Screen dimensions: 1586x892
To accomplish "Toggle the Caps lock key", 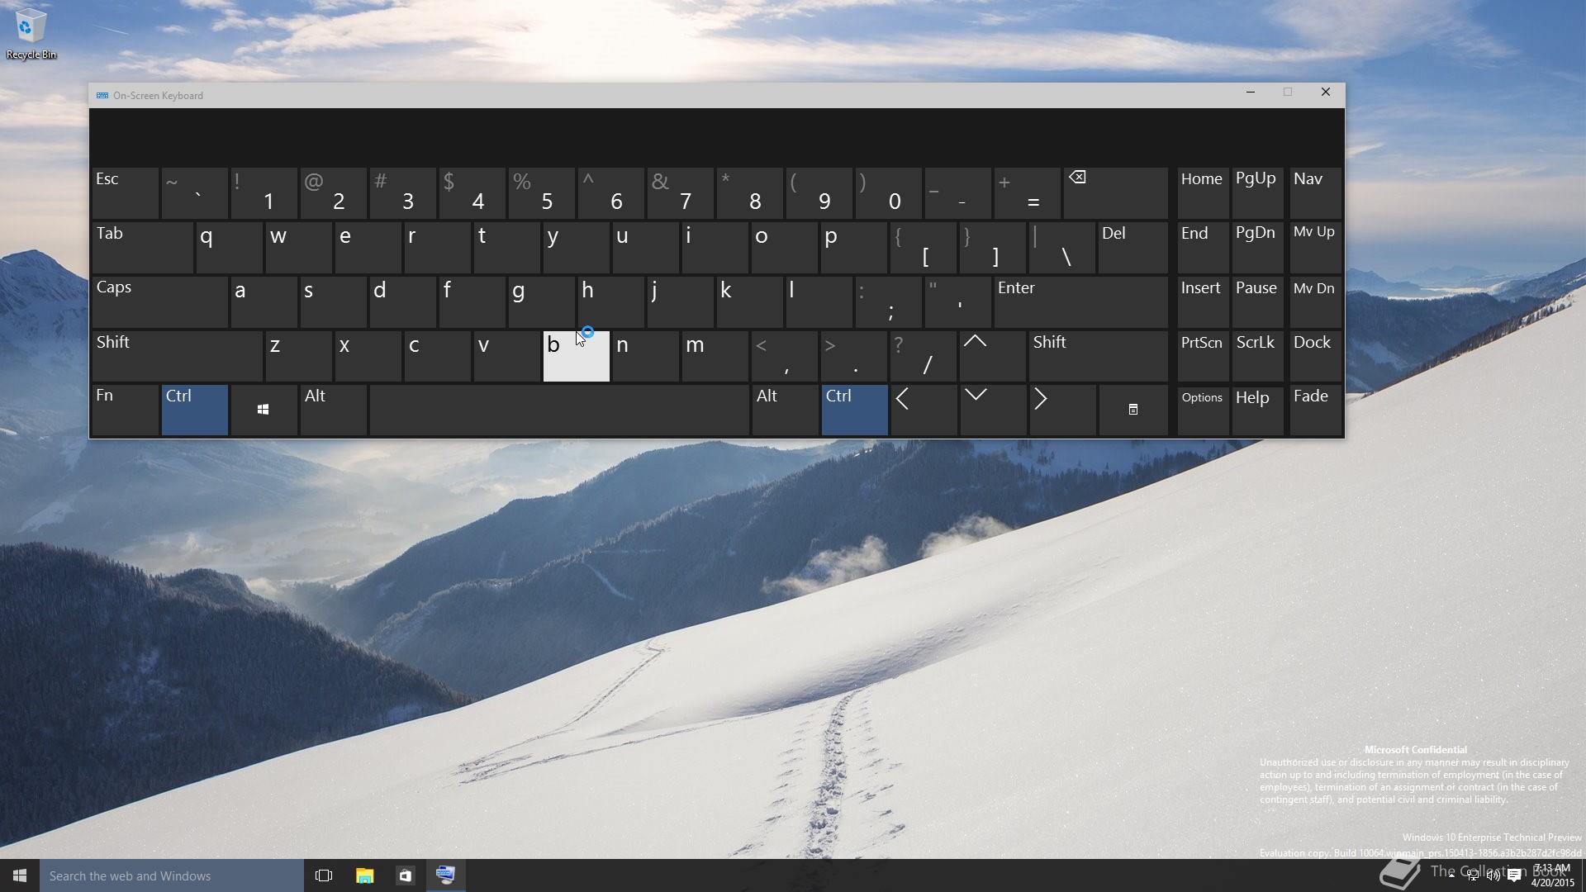I will [x=160, y=301].
